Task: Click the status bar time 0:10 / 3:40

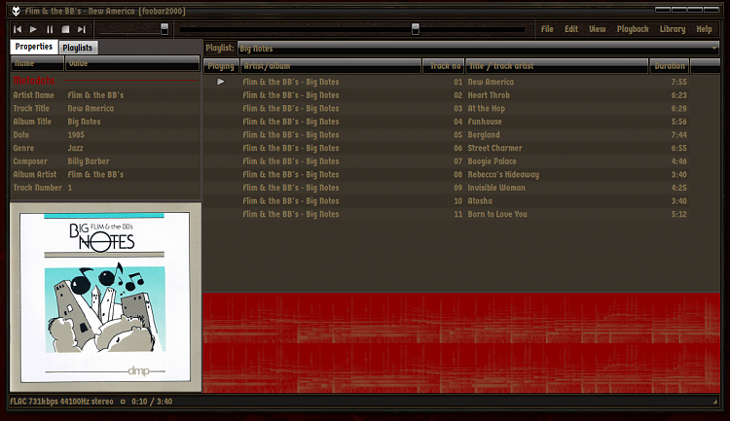Action: point(152,402)
